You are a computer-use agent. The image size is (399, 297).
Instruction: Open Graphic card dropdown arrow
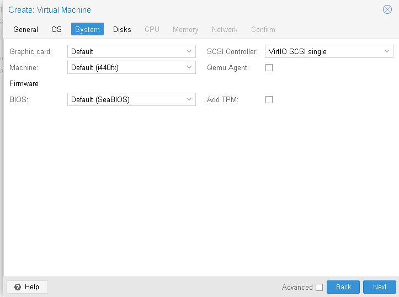pos(189,51)
